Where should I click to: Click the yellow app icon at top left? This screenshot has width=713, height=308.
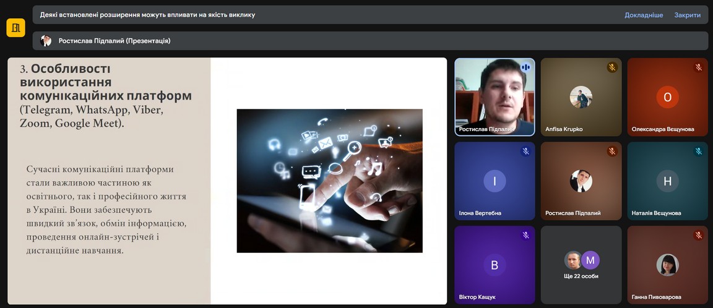tap(15, 27)
